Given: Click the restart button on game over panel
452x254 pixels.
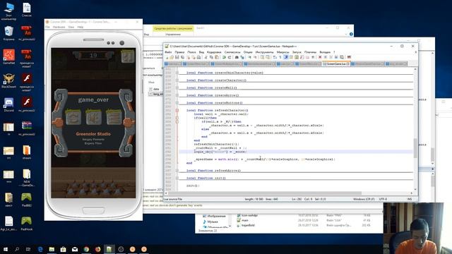Looking at the screenshot, I should (73, 117).
